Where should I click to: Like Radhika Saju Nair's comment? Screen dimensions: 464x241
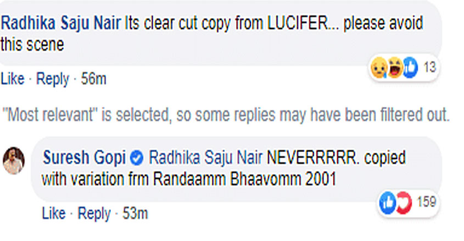[x=13, y=79]
